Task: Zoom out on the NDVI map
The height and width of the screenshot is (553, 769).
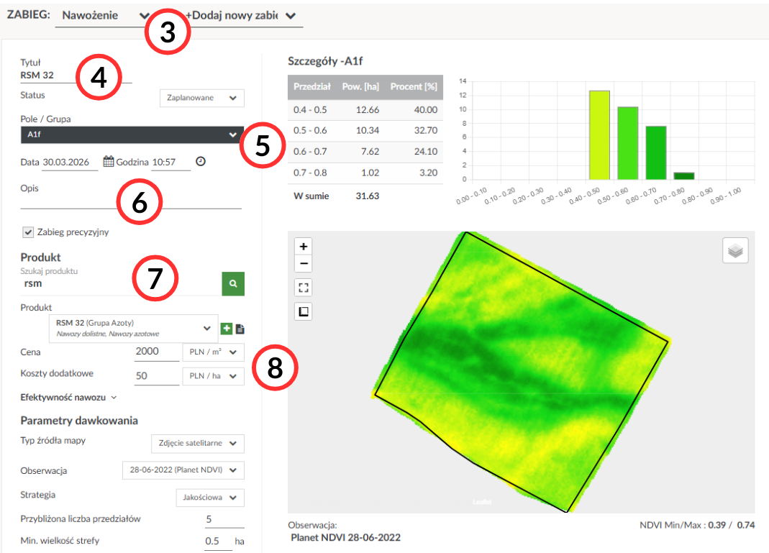Action: (304, 263)
